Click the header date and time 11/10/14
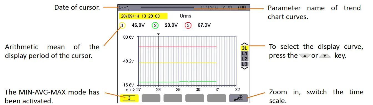 (216, 7)
